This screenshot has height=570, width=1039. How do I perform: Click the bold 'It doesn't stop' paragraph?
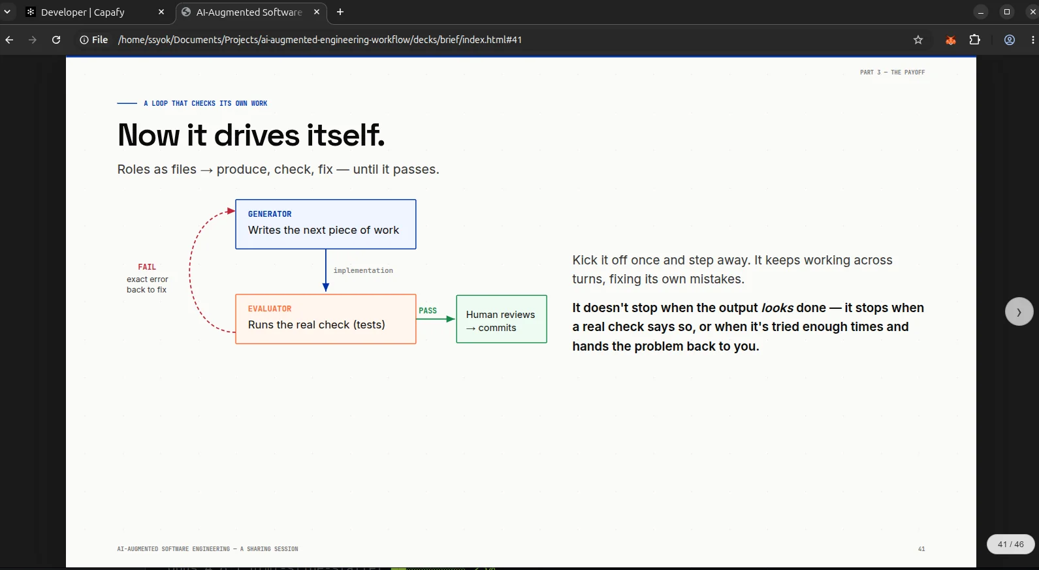coord(748,327)
